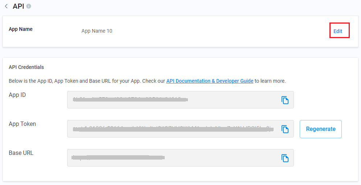Focus the Base URL field
This screenshot has width=361, height=185.
coord(171,158)
